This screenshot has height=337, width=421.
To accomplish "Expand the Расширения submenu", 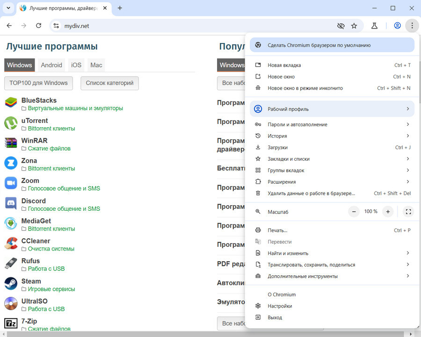I will 332,182.
